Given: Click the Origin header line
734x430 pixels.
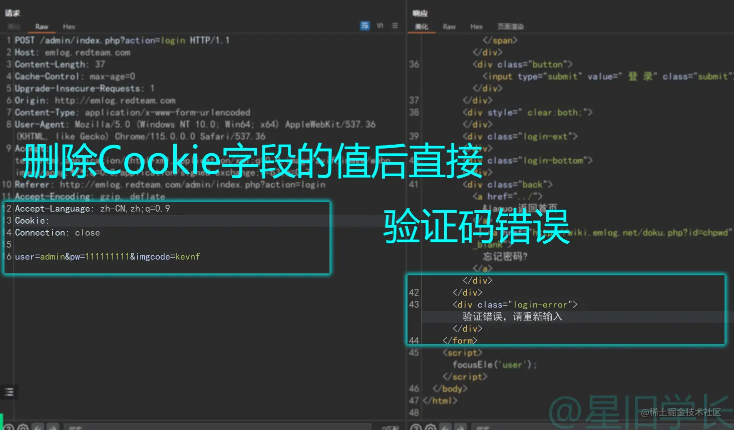Looking at the screenshot, I should tap(95, 100).
